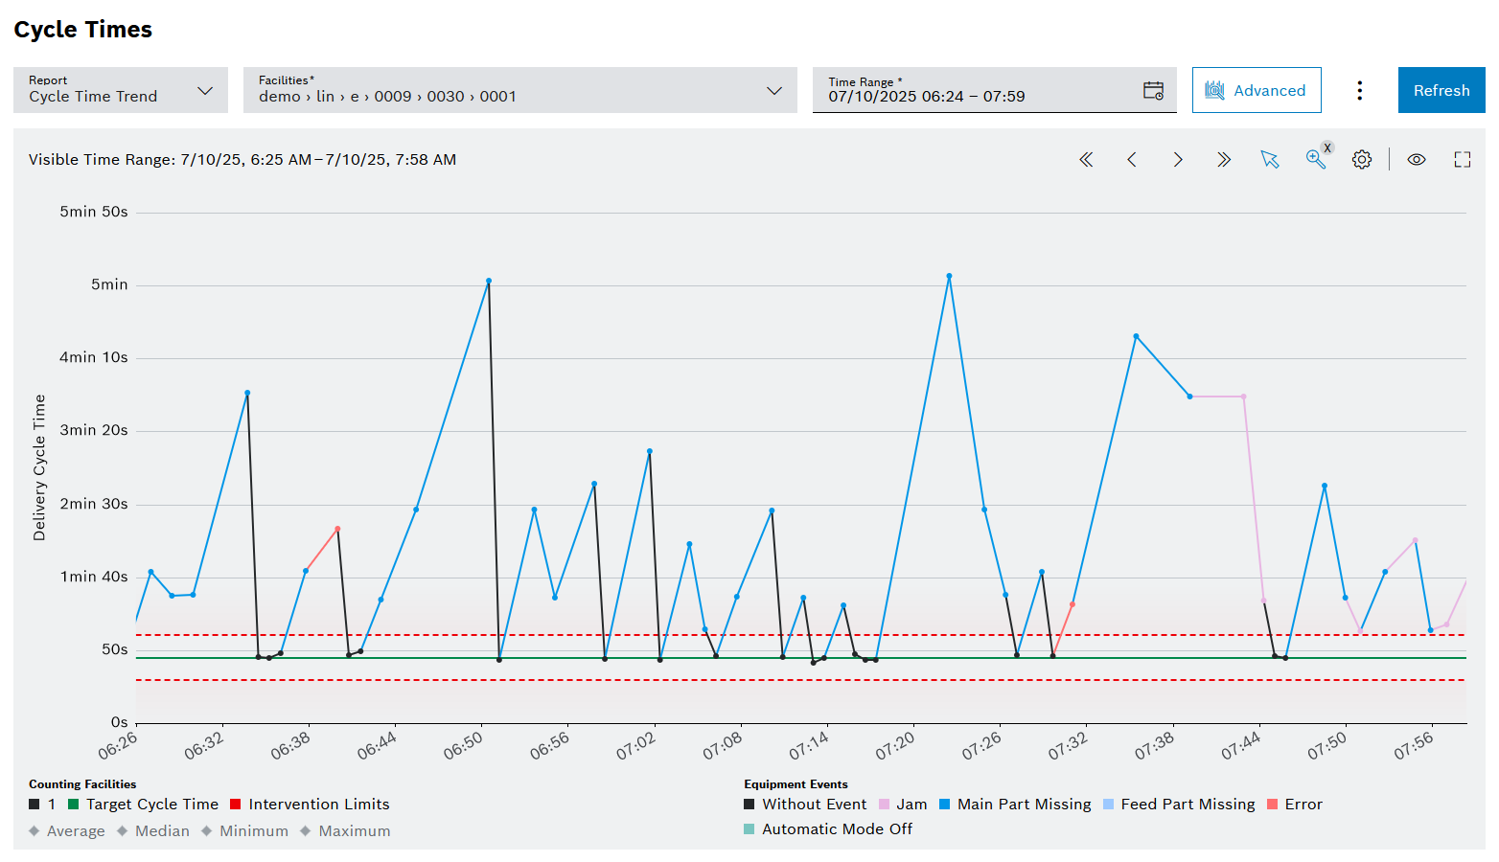1499x862 pixels.
Task: Toggle the Average series in the legend
Action: [x=74, y=830]
